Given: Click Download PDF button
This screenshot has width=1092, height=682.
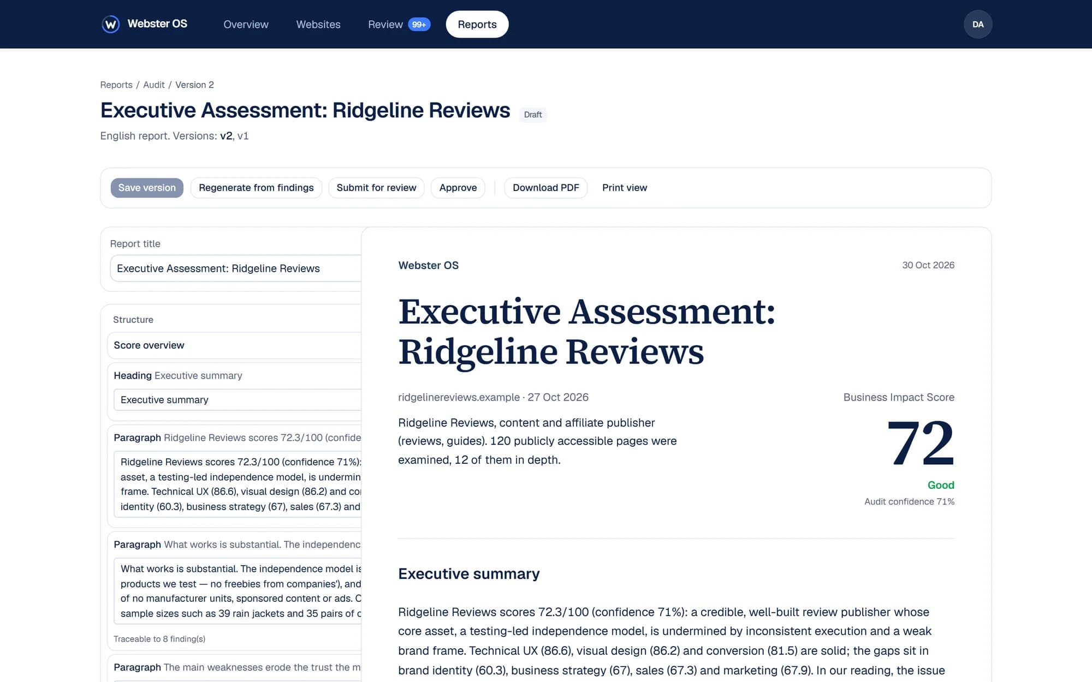Looking at the screenshot, I should (x=546, y=188).
